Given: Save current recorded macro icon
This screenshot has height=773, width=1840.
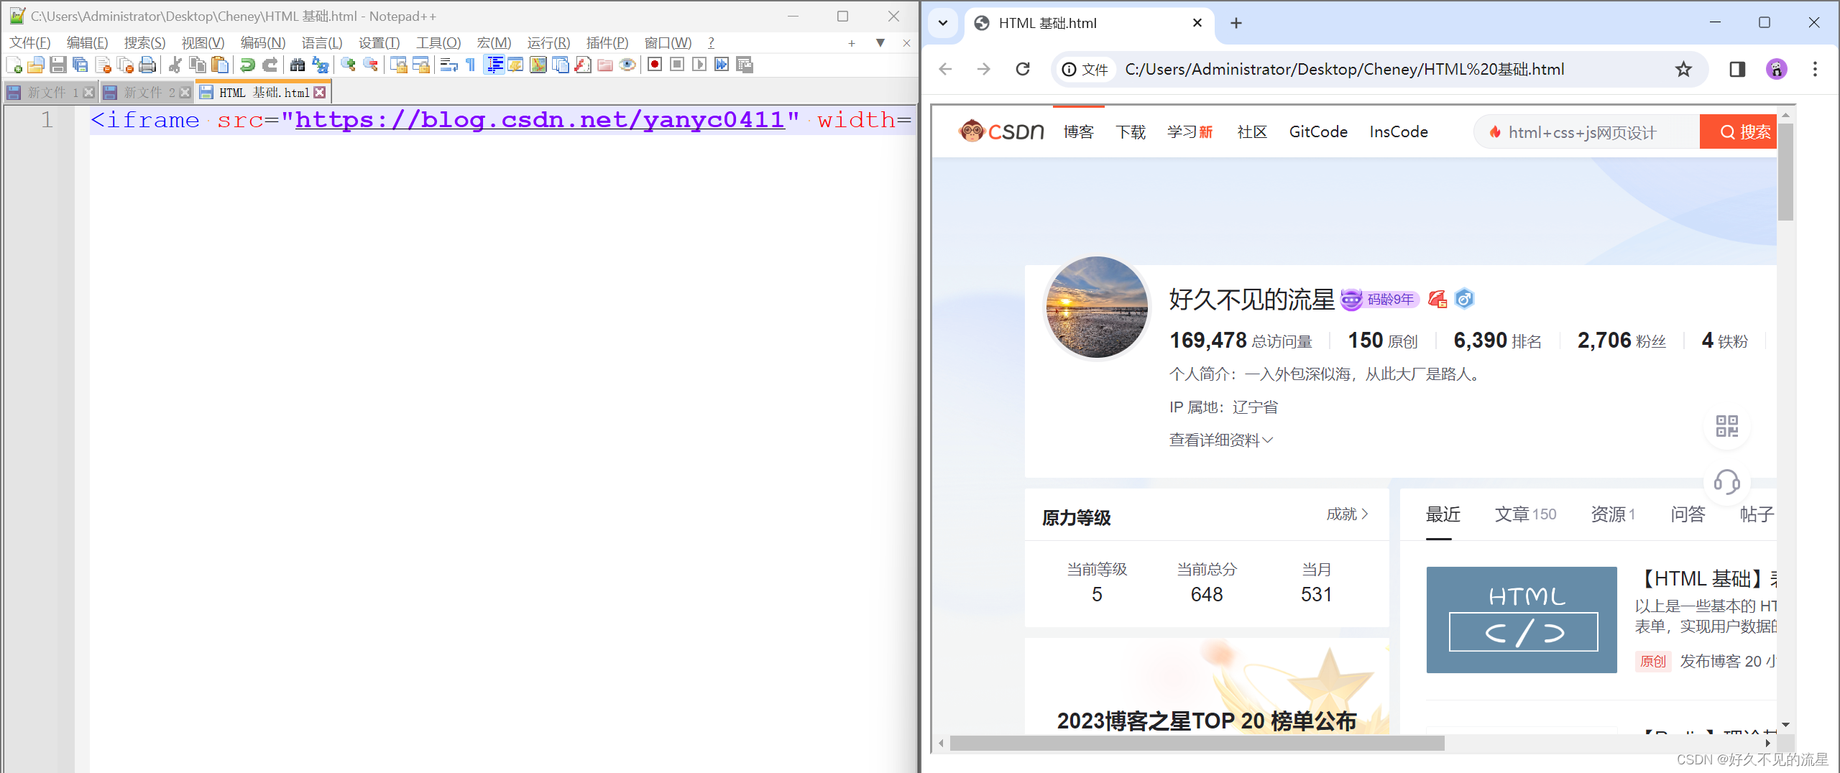Looking at the screenshot, I should pyautogui.click(x=745, y=65).
